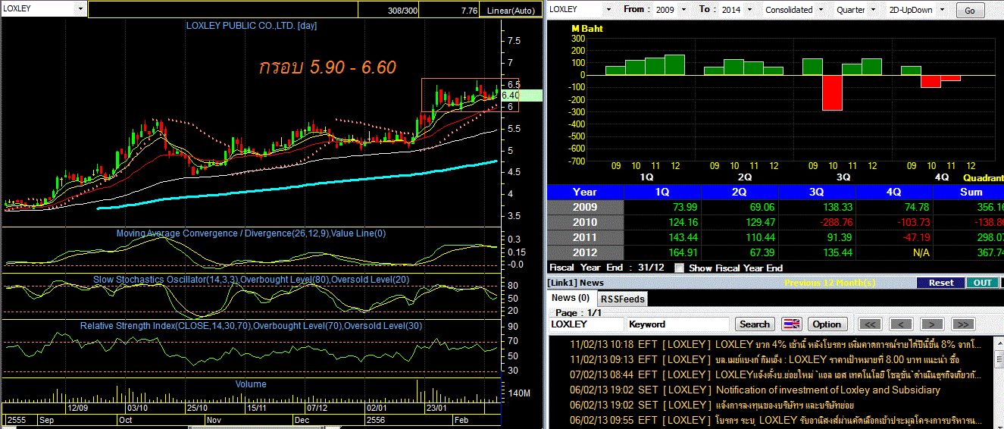Expand the financials symbol LOXLEY dropdown
The image size is (1004, 429).
coord(608,9)
